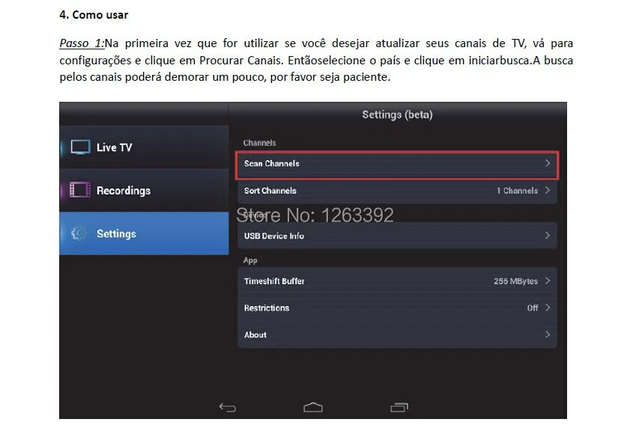
Task: Open Sort Channels setting
Action: click(x=397, y=191)
